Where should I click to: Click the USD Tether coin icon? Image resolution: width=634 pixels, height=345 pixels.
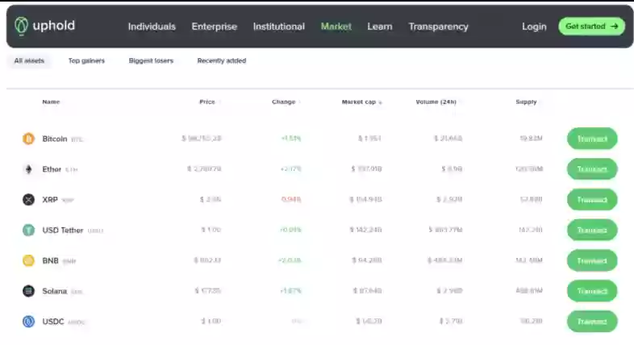(28, 230)
